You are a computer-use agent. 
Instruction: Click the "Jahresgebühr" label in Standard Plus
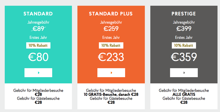111,22
